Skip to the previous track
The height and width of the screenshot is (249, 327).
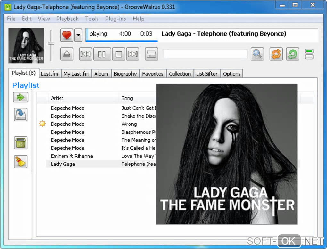(x=86, y=54)
